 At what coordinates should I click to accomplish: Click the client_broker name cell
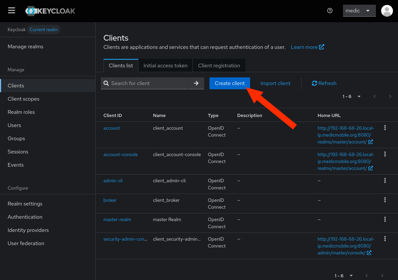166,200
